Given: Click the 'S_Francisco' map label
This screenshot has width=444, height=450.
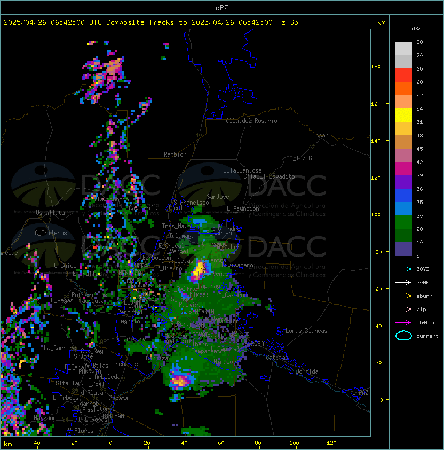Looking at the screenshot, I should coord(191,203).
